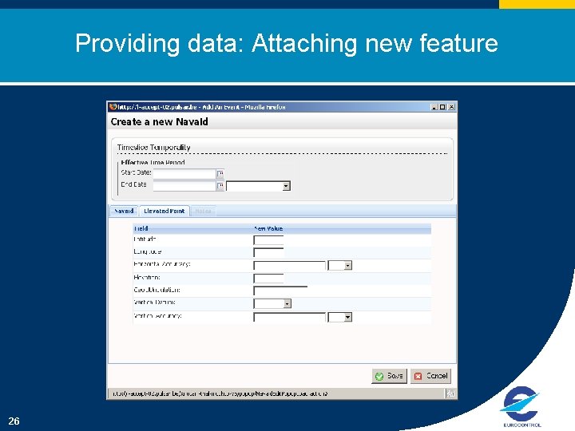Focus the Start Date input field
The height and width of the screenshot is (431, 575).
point(184,174)
